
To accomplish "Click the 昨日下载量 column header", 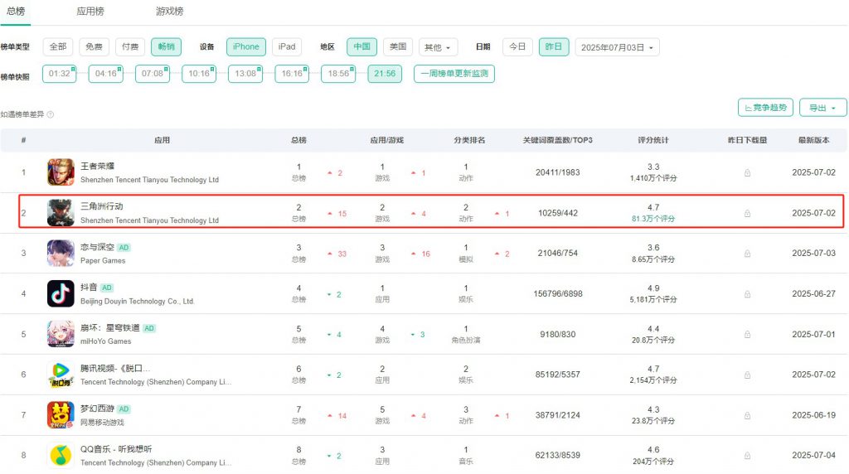I will [747, 140].
